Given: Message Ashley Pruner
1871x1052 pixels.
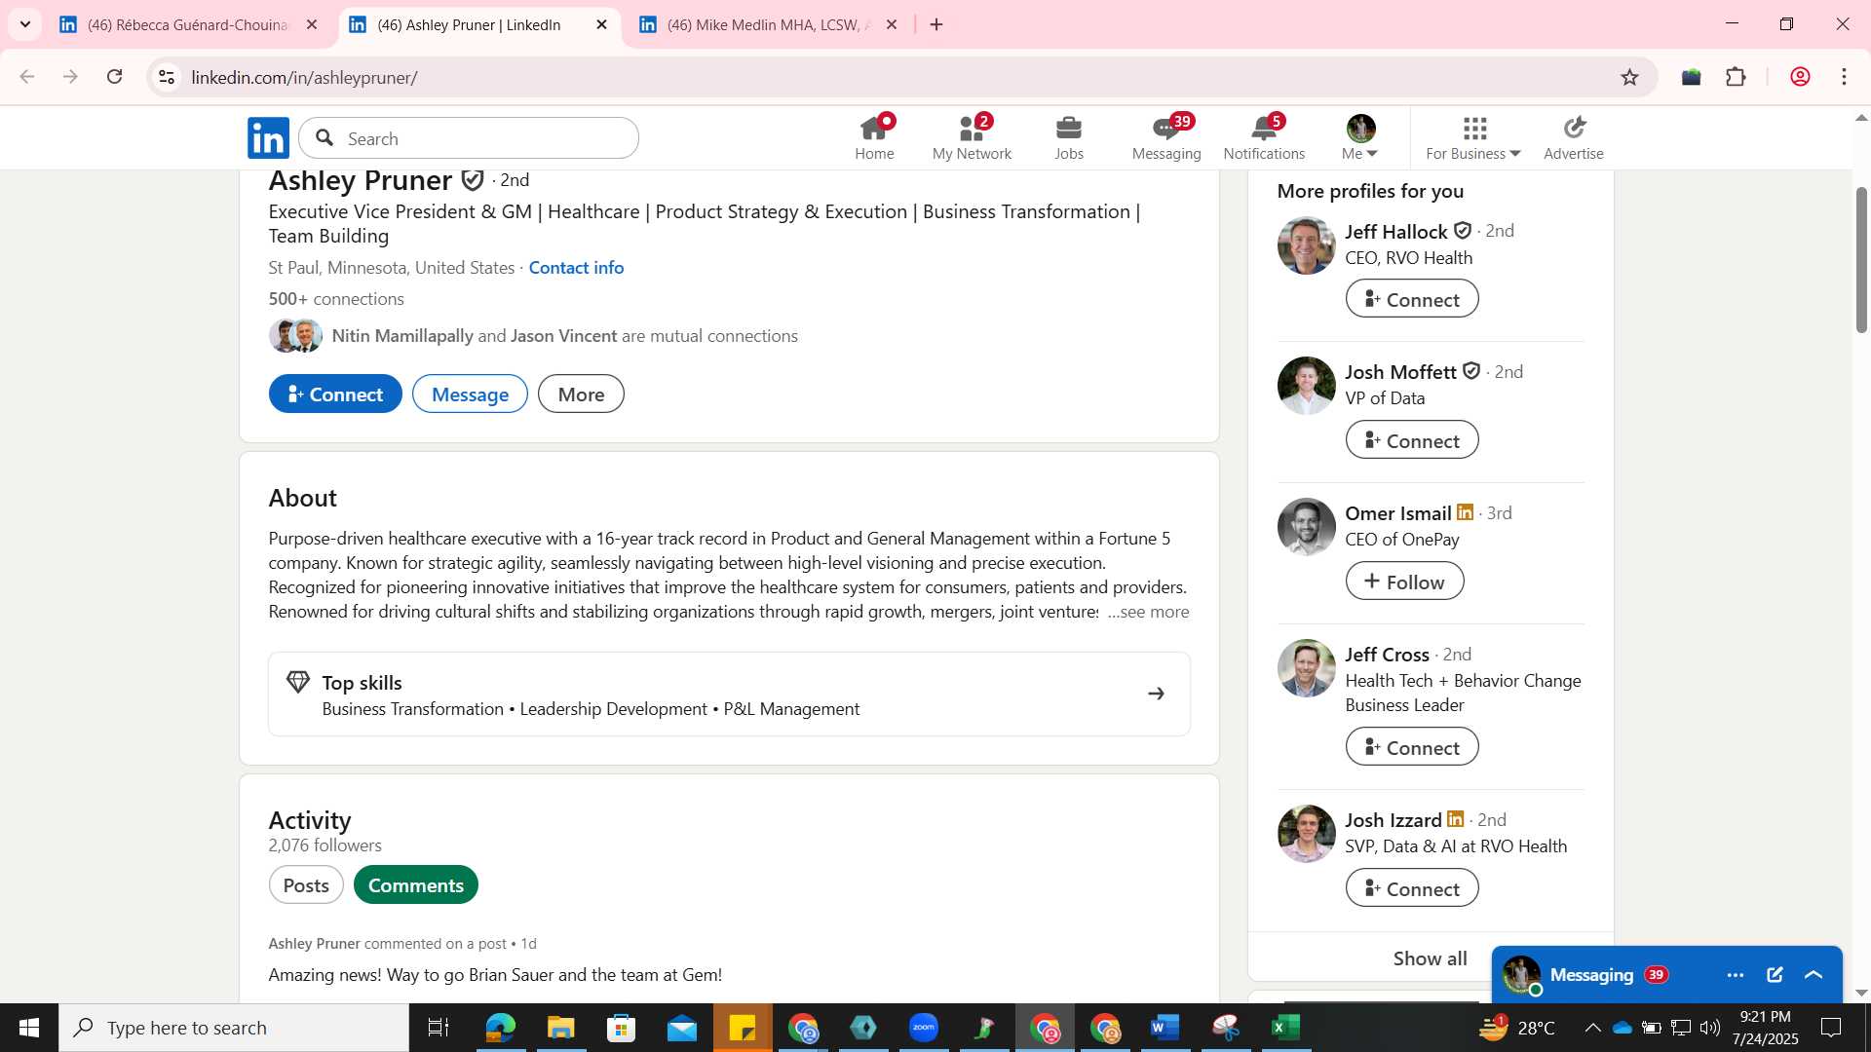Looking at the screenshot, I should pos(470,394).
